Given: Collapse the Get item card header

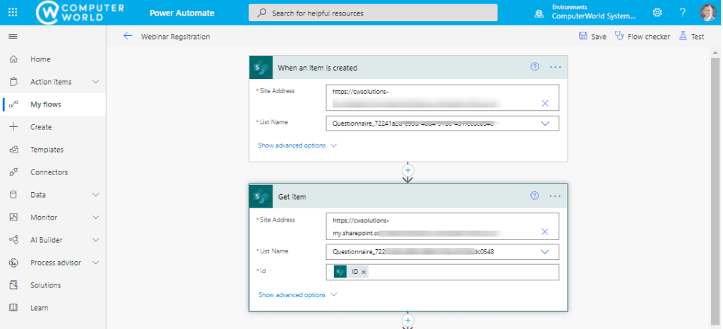Looking at the screenshot, I should (408, 197).
